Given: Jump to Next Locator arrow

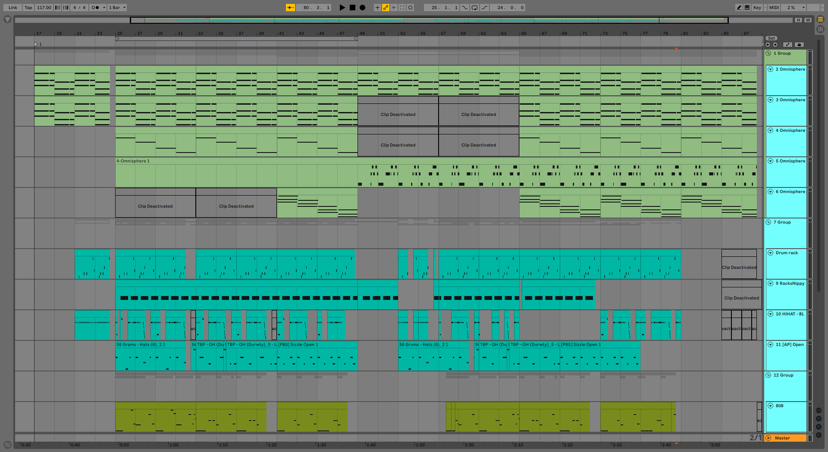Looking at the screenshot, I should (x=775, y=44).
